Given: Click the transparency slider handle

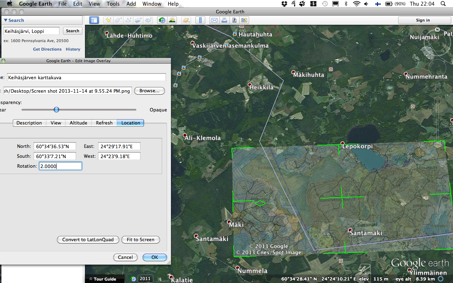Looking at the screenshot, I should (x=56, y=110).
